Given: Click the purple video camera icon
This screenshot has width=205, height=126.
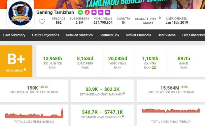Looking at the screenshot, I should click(108, 12).
